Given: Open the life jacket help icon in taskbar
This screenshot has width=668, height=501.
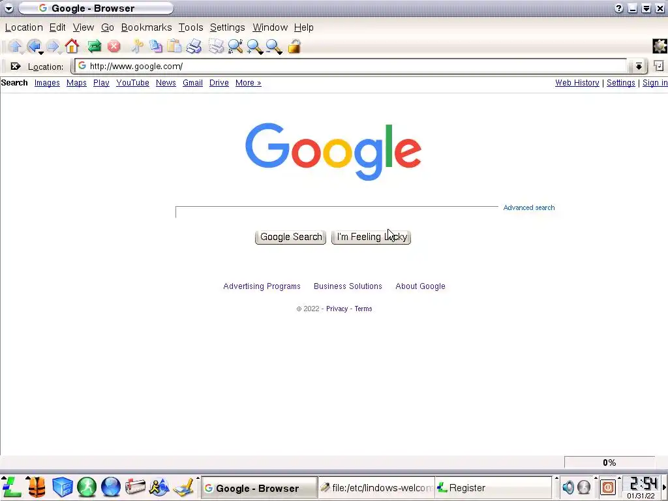Looking at the screenshot, I should pos(37,487).
